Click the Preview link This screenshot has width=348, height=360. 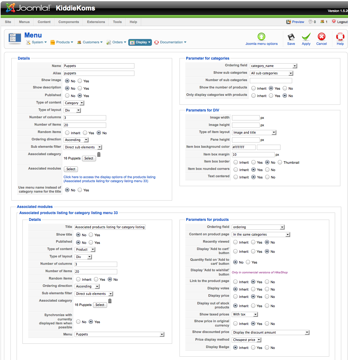298,22
